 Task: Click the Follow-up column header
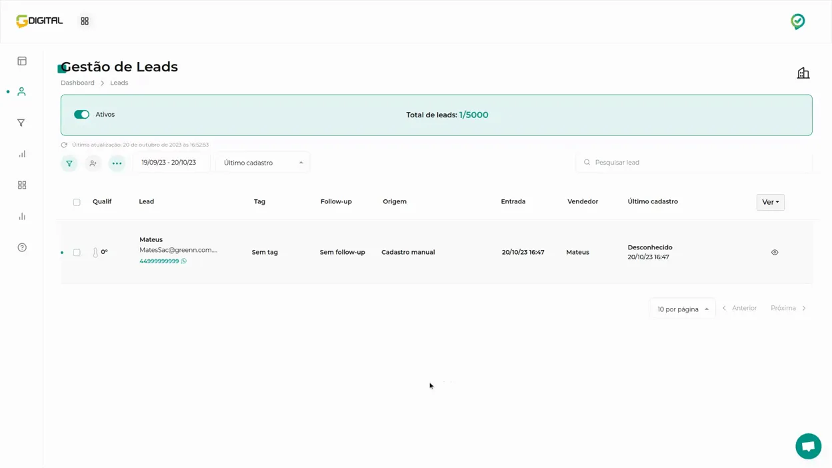336,201
